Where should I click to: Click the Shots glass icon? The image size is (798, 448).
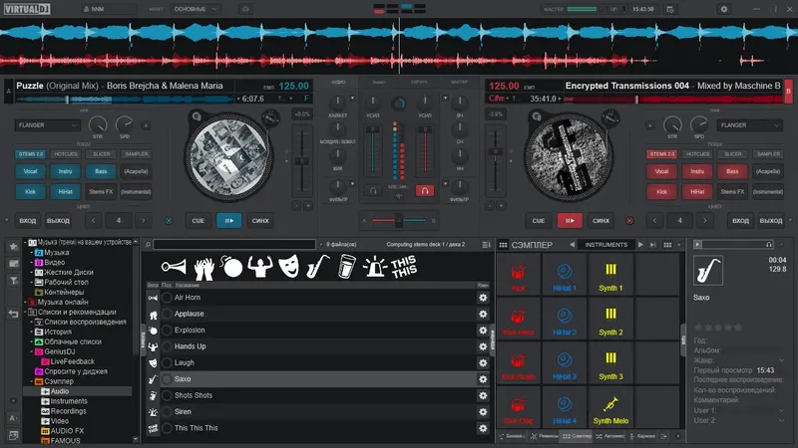pos(346,266)
